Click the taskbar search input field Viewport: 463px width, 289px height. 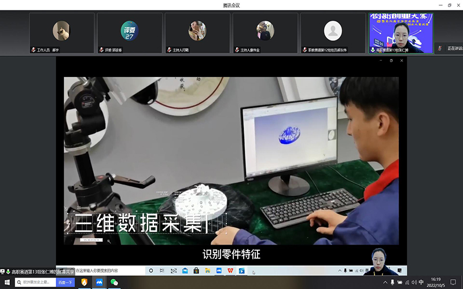tap(35, 282)
